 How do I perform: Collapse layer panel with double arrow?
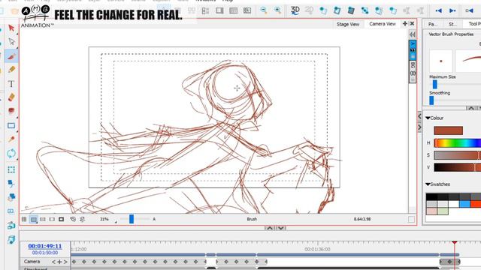coord(413,34)
